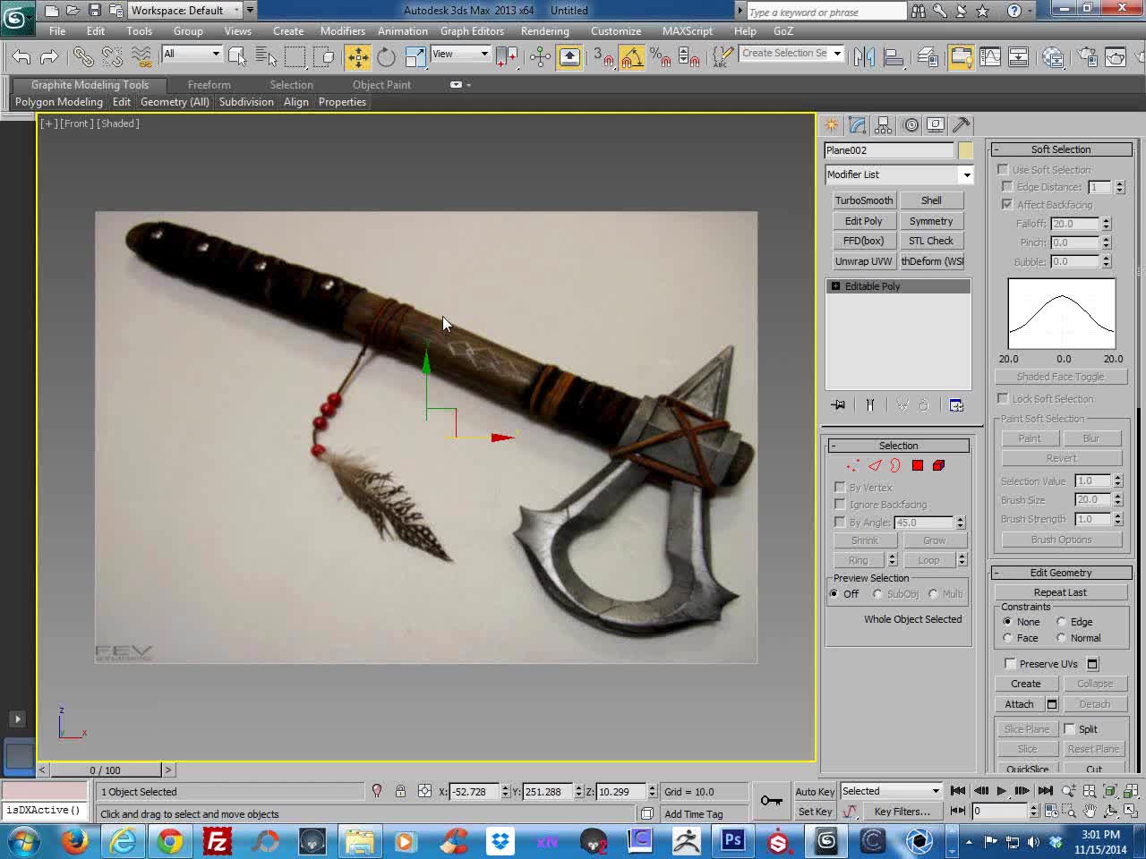Toggle the selection lock padlock icon
The image size is (1146, 859).
(x=400, y=791)
